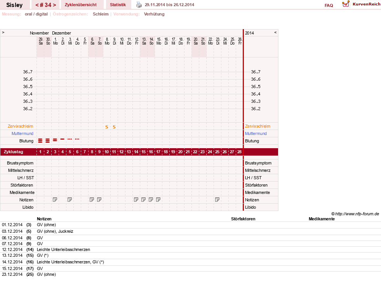Switch to the Statistik tab
The width and height of the screenshot is (381, 296).
(118, 5)
